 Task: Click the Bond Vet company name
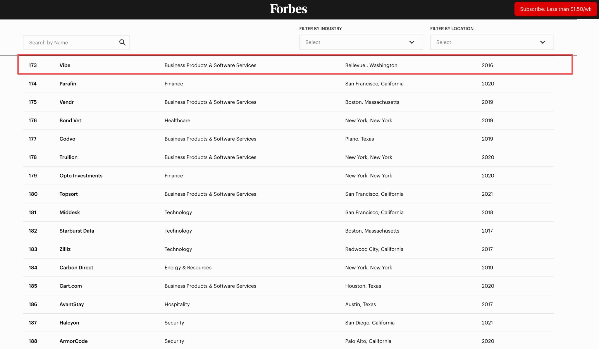[70, 121]
